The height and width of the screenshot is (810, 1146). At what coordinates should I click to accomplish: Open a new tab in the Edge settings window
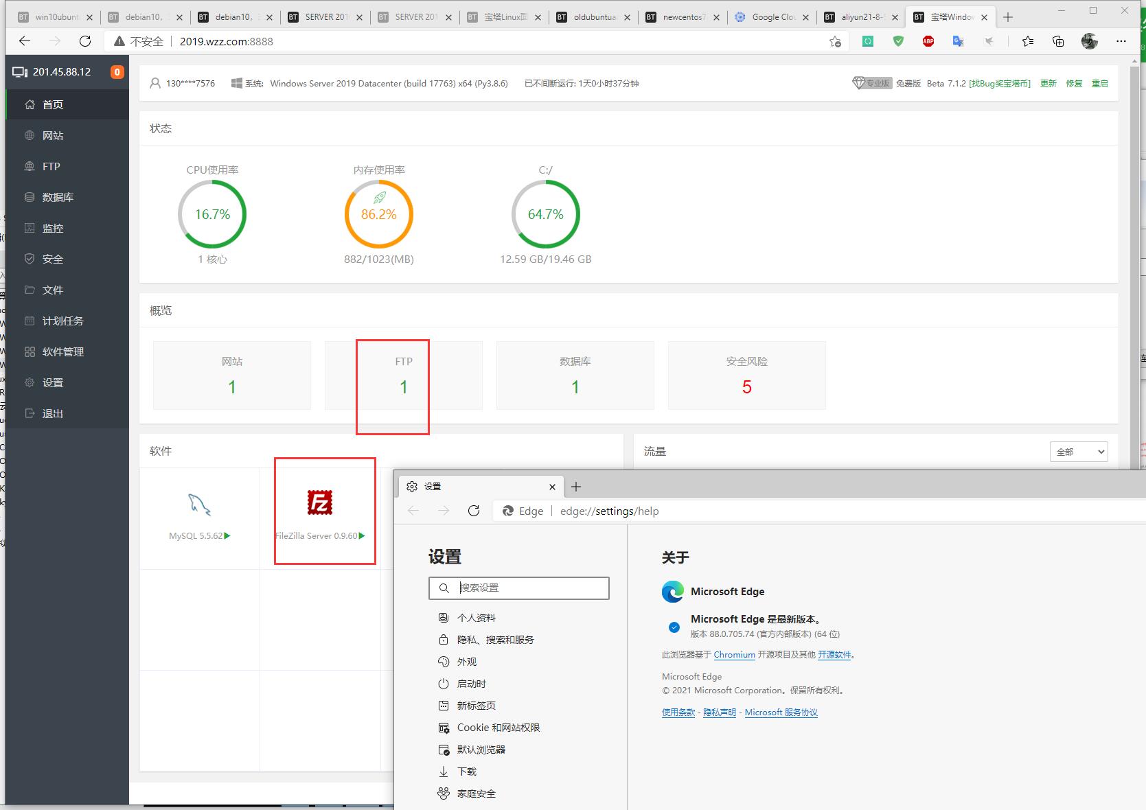pos(576,487)
